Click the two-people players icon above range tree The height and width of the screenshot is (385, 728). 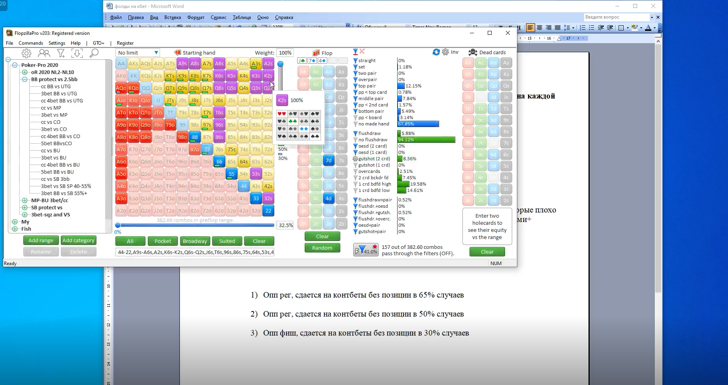[44, 53]
